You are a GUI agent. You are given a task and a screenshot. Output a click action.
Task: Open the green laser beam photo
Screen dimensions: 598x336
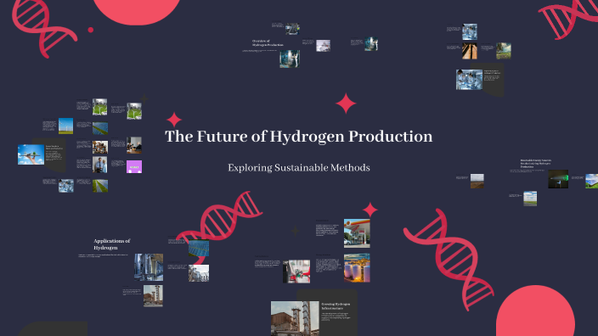click(x=558, y=179)
